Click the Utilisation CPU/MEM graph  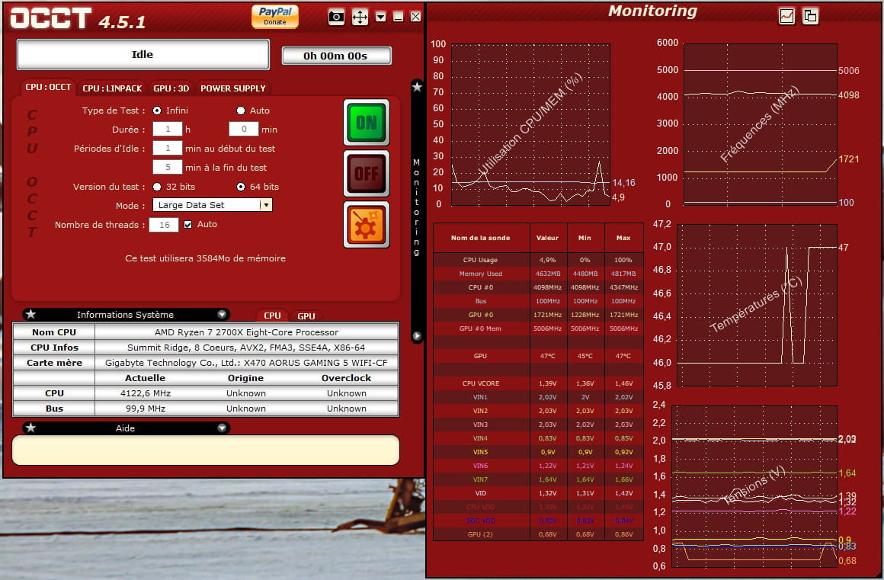point(530,124)
